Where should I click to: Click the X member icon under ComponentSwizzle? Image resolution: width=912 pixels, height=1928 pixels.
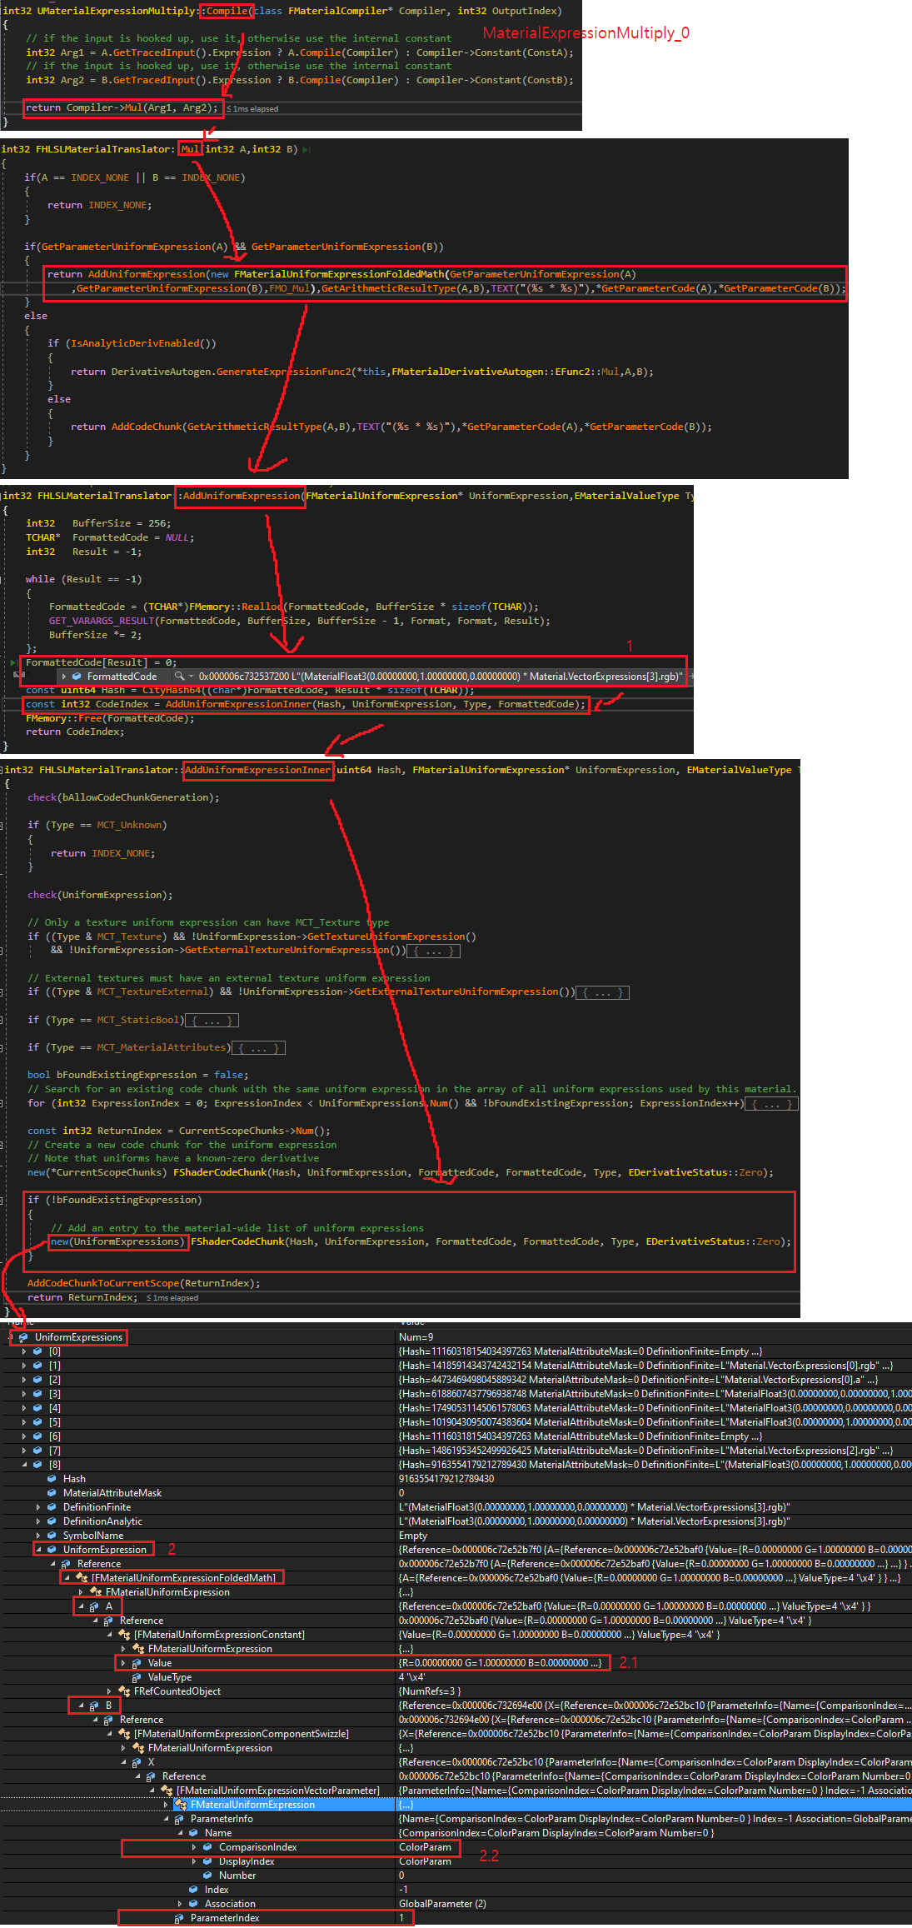[137, 1762]
